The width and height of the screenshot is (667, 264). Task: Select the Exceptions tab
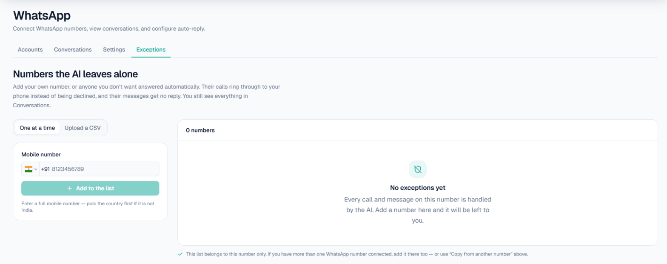point(151,49)
